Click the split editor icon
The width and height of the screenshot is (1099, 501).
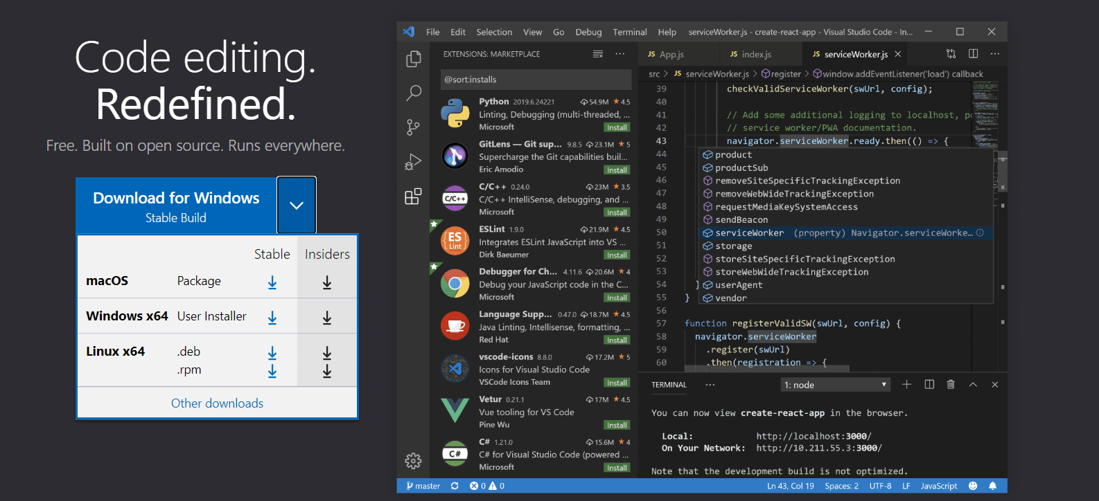point(973,54)
